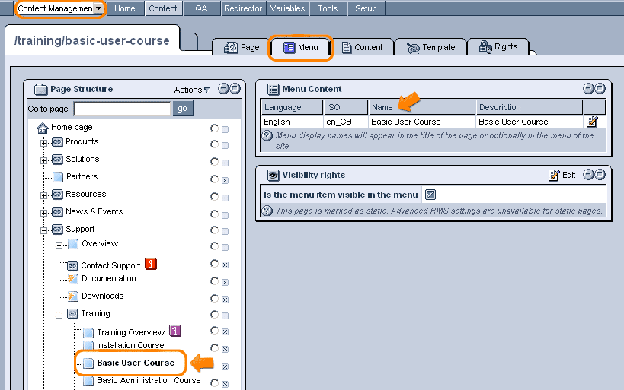This screenshot has height=390, width=624.
Task: Minimize the Menu Content panel
Action: coord(588,89)
